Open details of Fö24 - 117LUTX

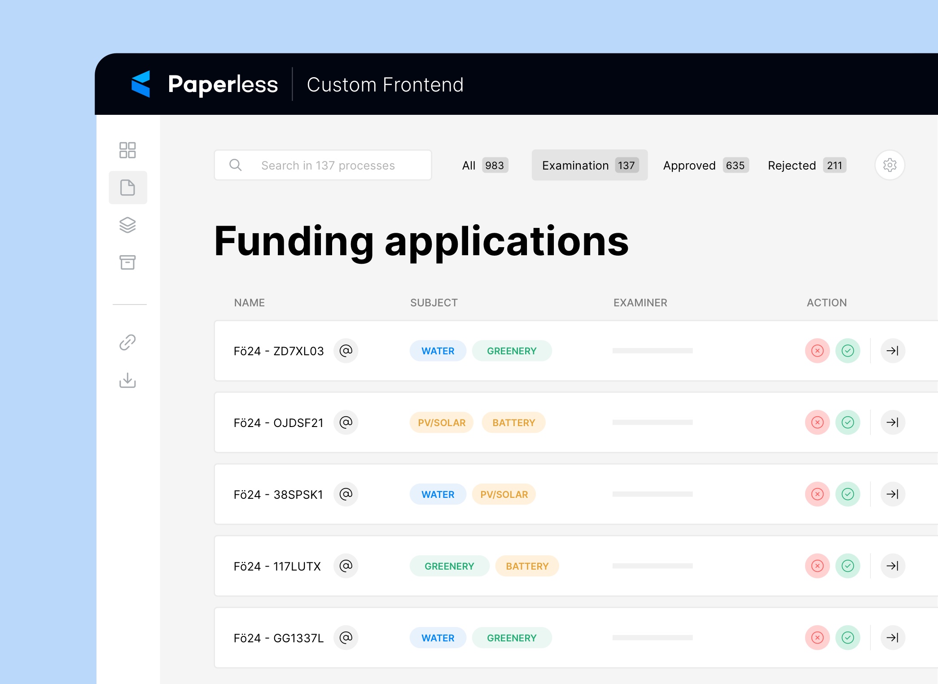click(x=893, y=566)
